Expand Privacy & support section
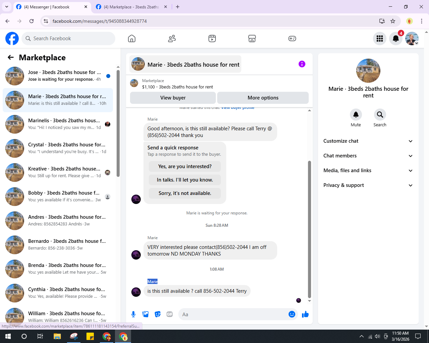Image resolution: width=429 pixels, height=343 pixels. click(368, 185)
